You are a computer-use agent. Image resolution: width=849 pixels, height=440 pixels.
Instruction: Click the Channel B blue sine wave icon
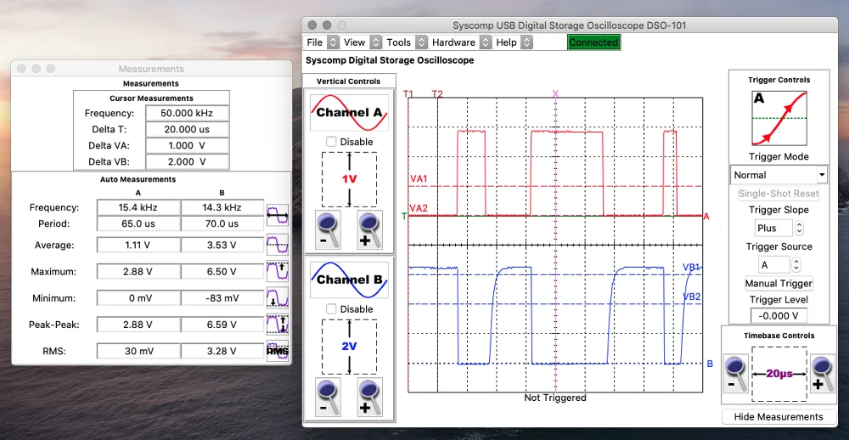[x=349, y=280]
